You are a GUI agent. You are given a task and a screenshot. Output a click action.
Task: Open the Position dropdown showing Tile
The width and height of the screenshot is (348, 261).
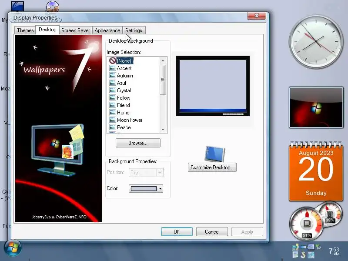coord(146,172)
